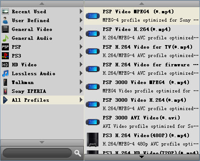200x161 pixels.
Task: Click the PS3 PlayStation logo icon
Action: click(x=5, y=56)
